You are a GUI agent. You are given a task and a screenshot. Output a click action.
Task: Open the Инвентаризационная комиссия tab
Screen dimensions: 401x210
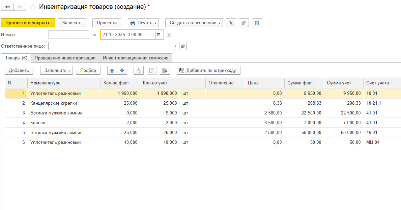pos(136,58)
